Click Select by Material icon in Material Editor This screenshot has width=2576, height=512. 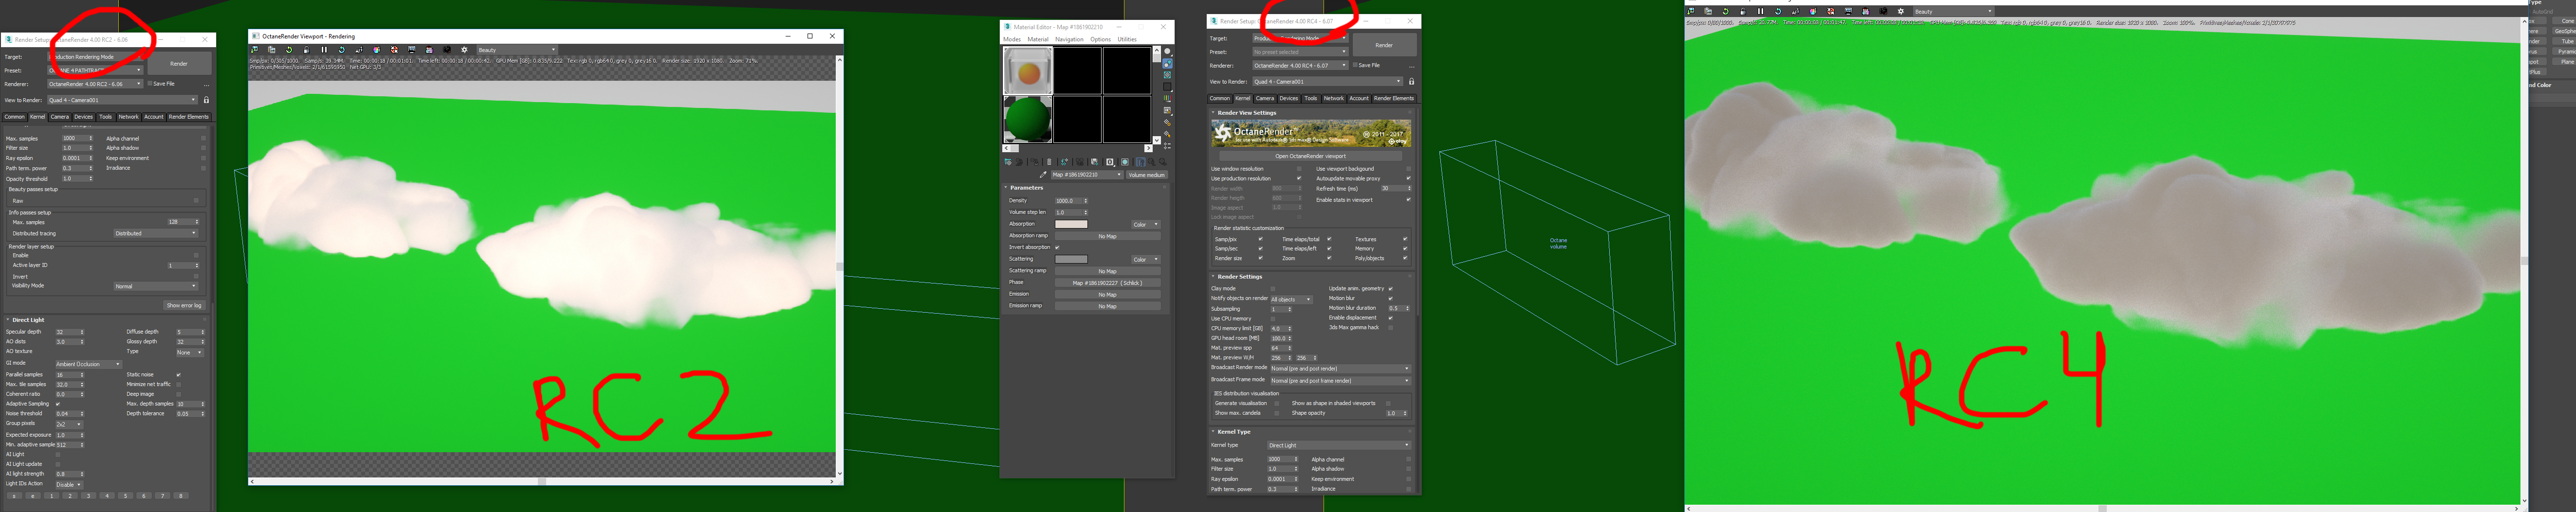point(1167,135)
